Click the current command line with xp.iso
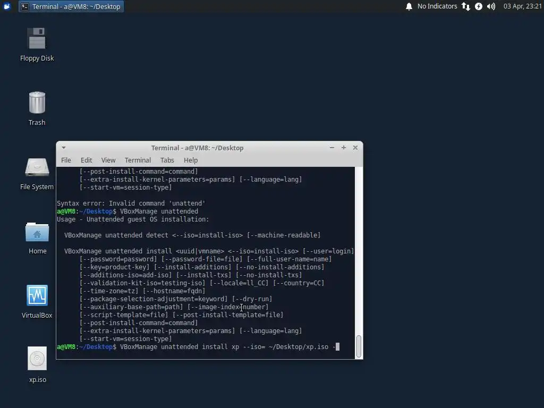544x408 pixels. pyautogui.click(x=198, y=347)
